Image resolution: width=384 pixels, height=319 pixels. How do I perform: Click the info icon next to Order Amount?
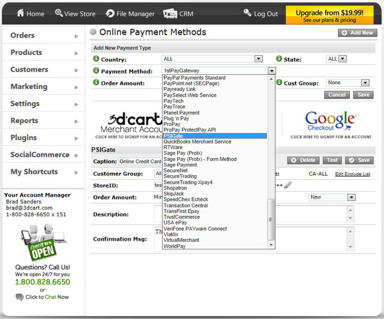(96, 82)
